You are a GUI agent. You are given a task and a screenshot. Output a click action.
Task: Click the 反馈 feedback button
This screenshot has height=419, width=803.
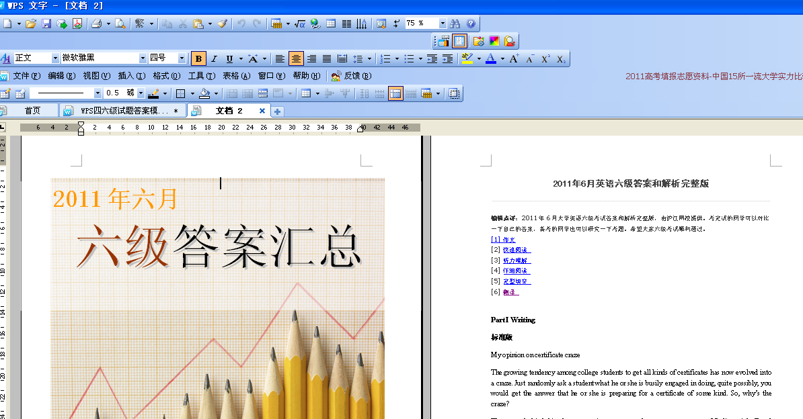point(351,76)
